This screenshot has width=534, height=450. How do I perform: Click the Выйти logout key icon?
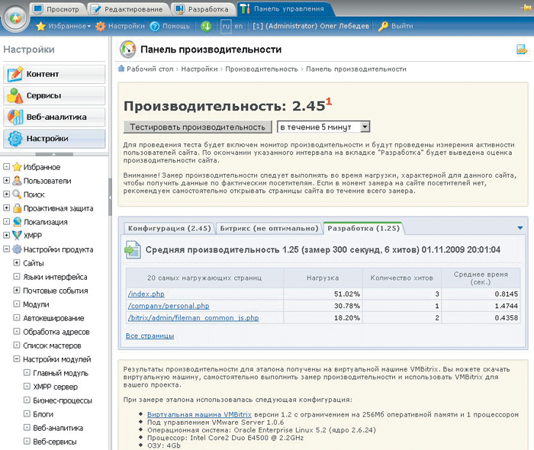(x=383, y=26)
